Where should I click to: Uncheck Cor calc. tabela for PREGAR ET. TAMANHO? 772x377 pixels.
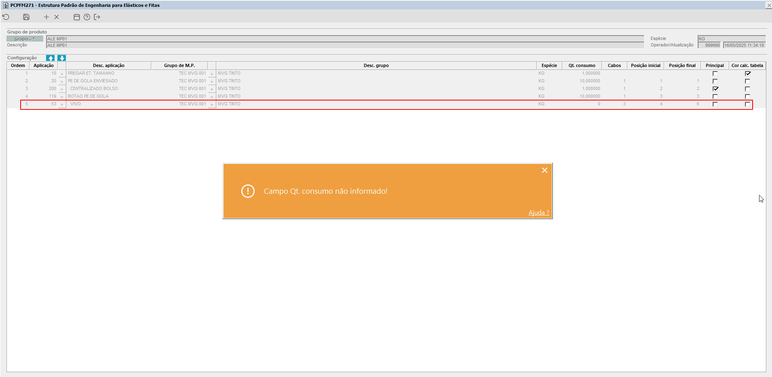[748, 73]
